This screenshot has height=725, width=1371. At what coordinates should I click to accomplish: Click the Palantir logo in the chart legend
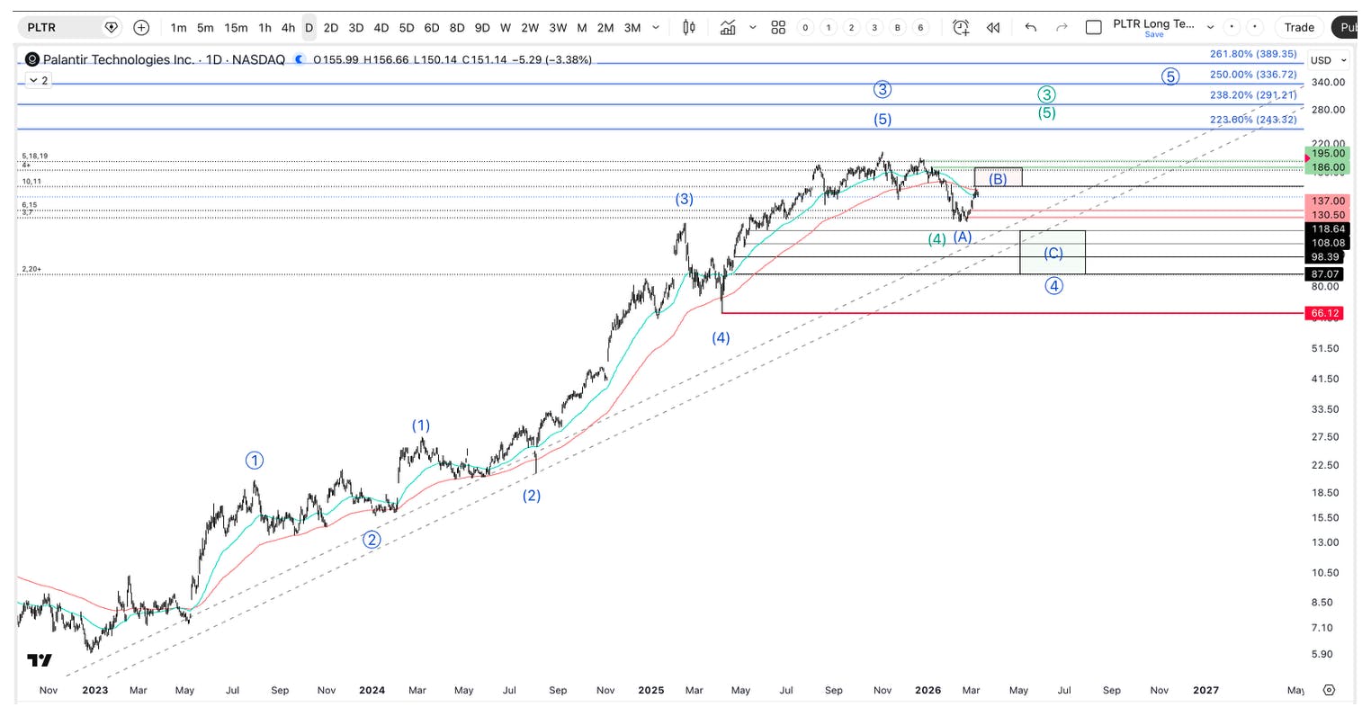(32, 60)
